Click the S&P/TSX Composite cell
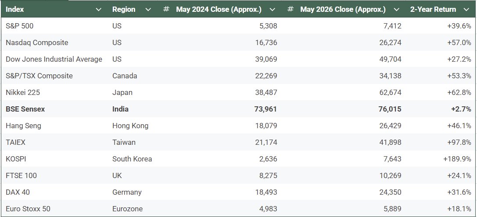The image size is (477, 217). (x=39, y=76)
